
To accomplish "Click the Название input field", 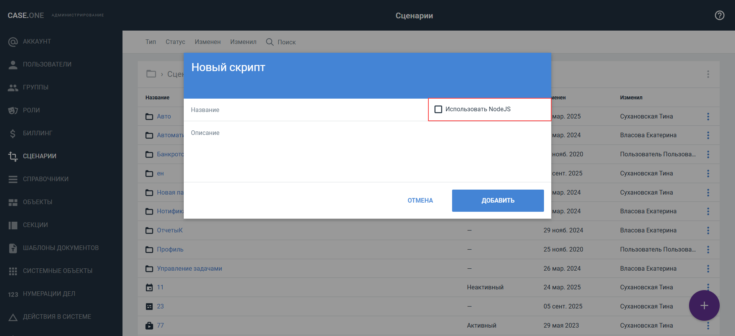I will [305, 110].
